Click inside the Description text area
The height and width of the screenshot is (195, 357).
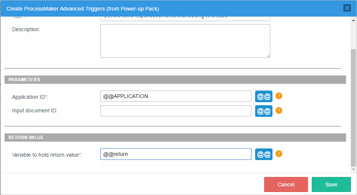point(185,41)
